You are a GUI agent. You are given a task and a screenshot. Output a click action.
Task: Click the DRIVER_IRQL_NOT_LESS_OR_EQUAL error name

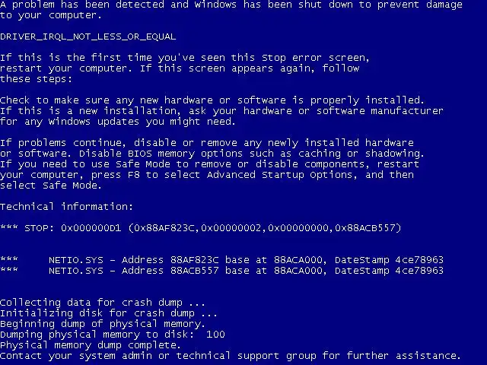click(x=88, y=36)
